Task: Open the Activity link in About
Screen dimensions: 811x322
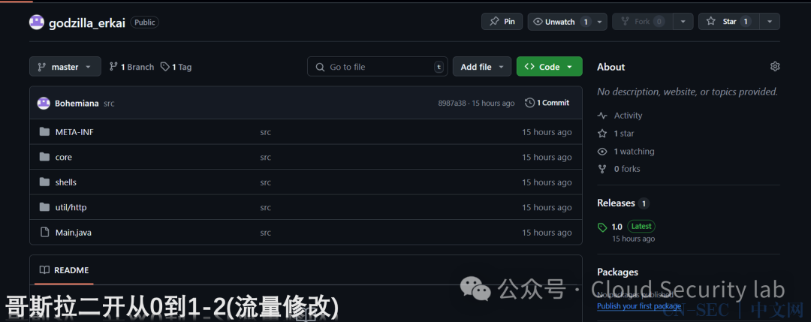Action: click(x=620, y=116)
